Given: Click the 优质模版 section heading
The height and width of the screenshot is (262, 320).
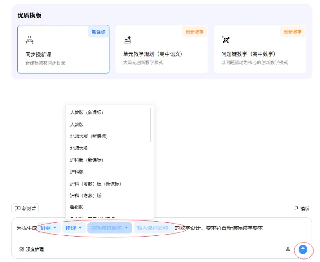Looking at the screenshot, I should click(x=30, y=15).
